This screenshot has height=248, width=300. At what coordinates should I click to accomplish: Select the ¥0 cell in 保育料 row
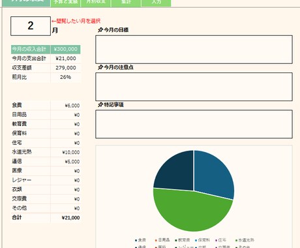(66, 134)
